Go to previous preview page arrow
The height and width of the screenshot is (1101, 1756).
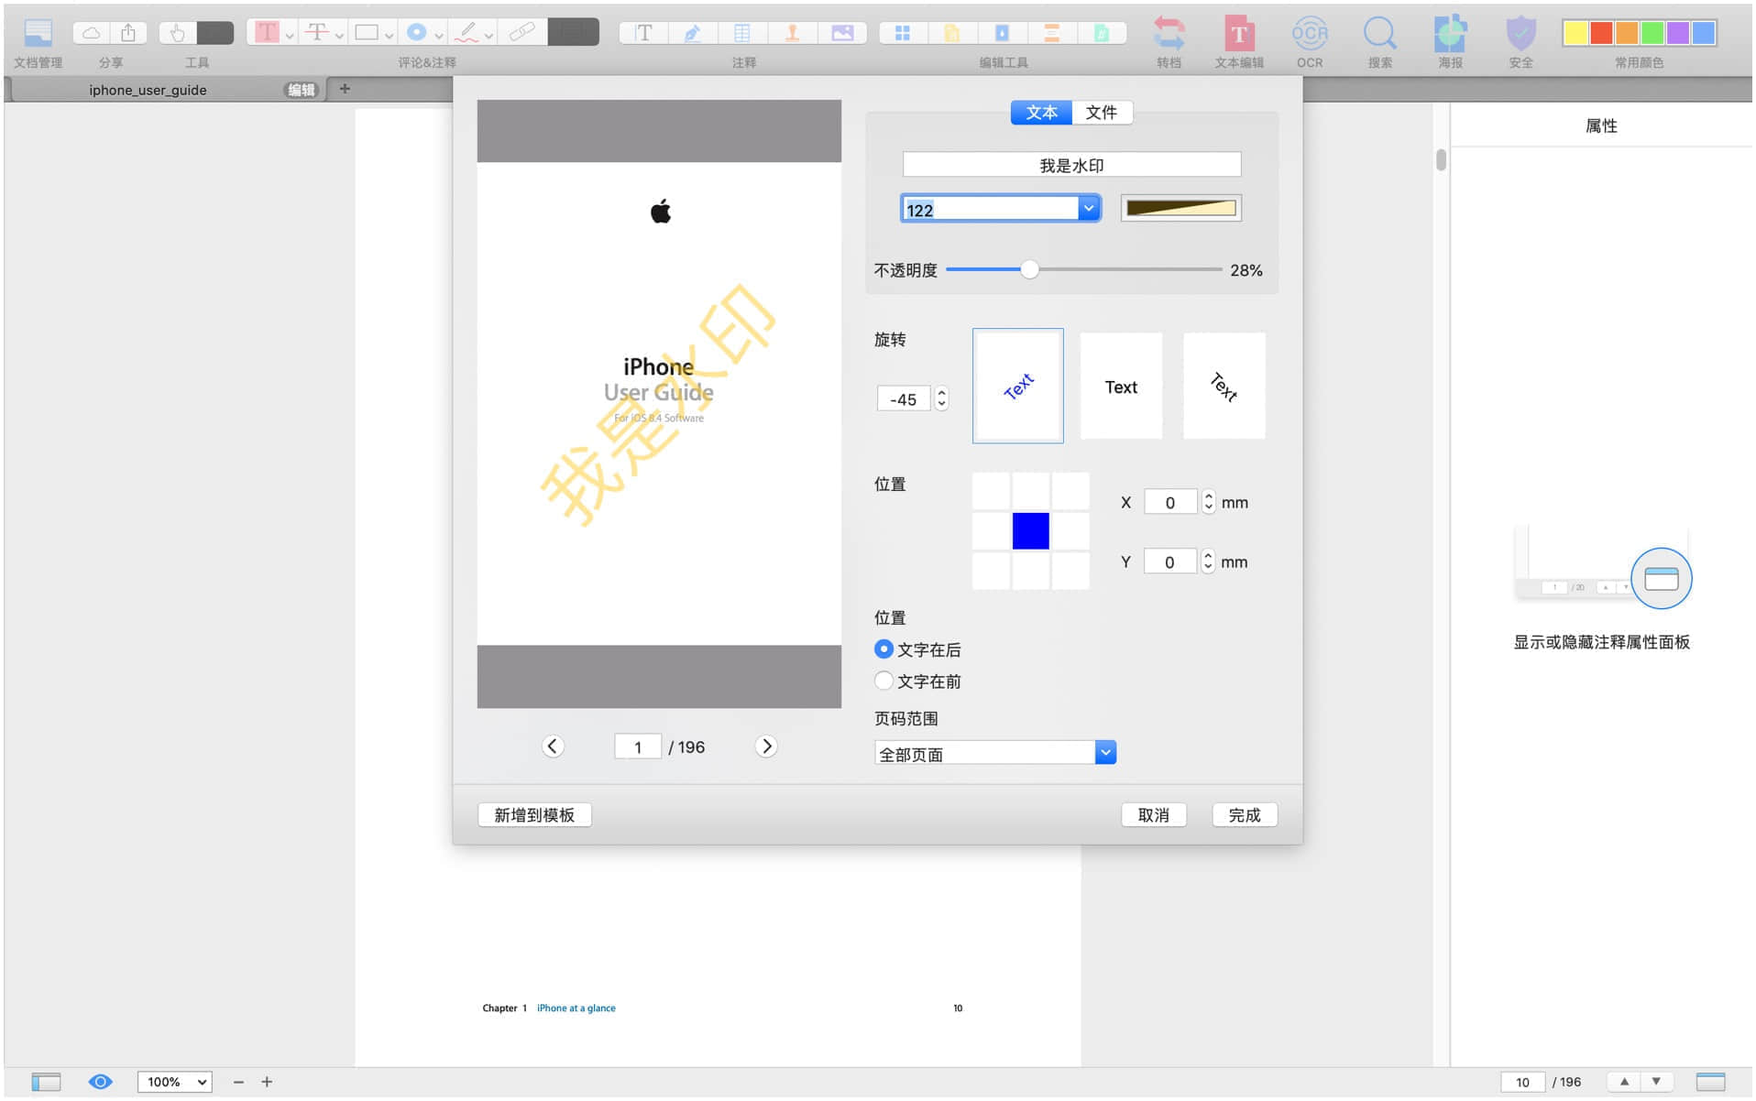tap(552, 746)
